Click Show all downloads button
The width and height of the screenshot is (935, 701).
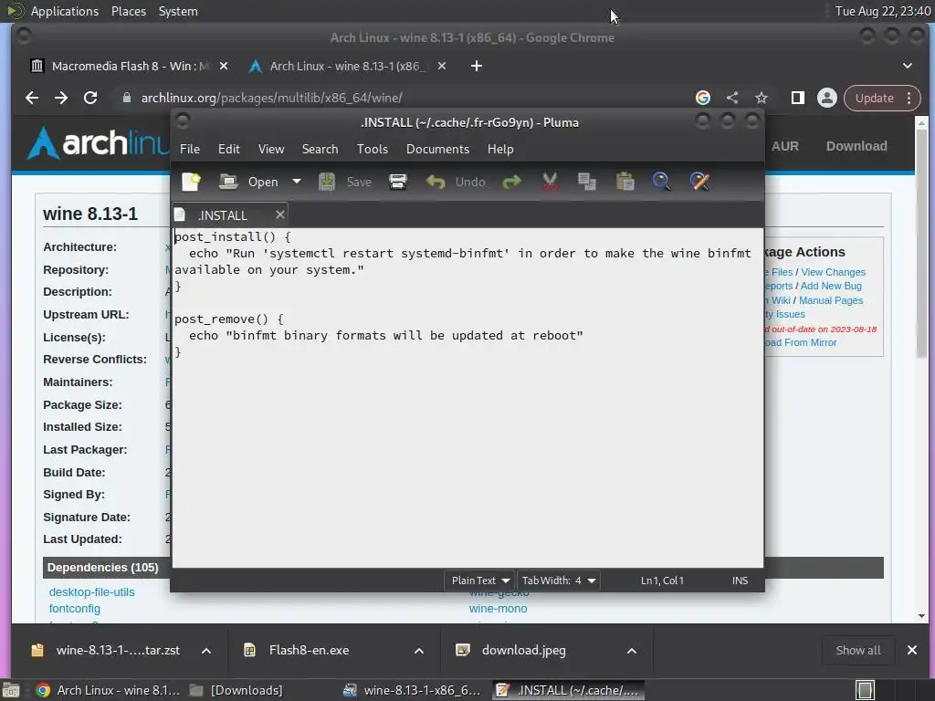(x=858, y=650)
